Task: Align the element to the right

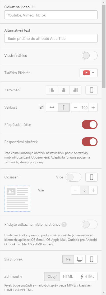Action: click(76, 90)
